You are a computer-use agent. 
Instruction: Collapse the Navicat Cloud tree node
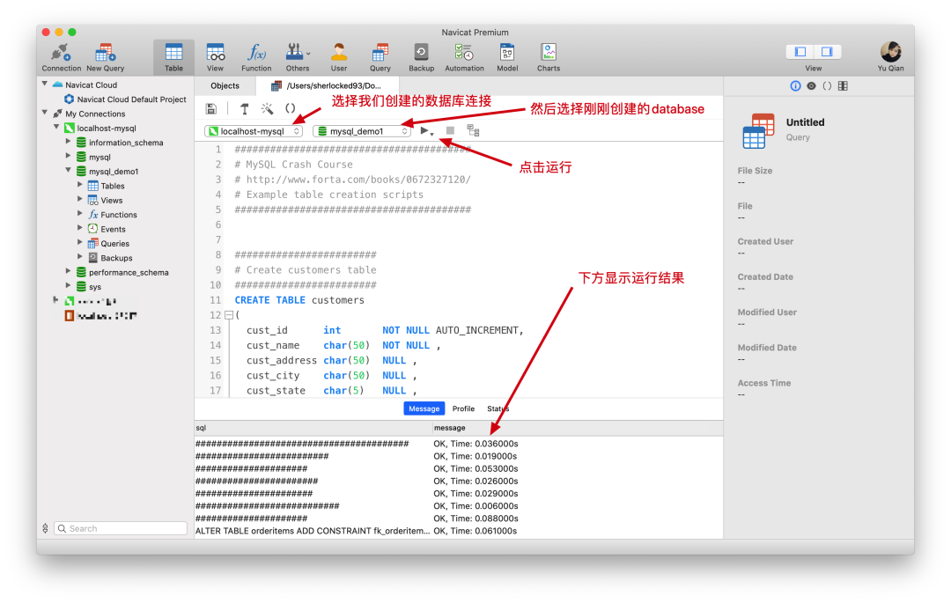(x=45, y=85)
